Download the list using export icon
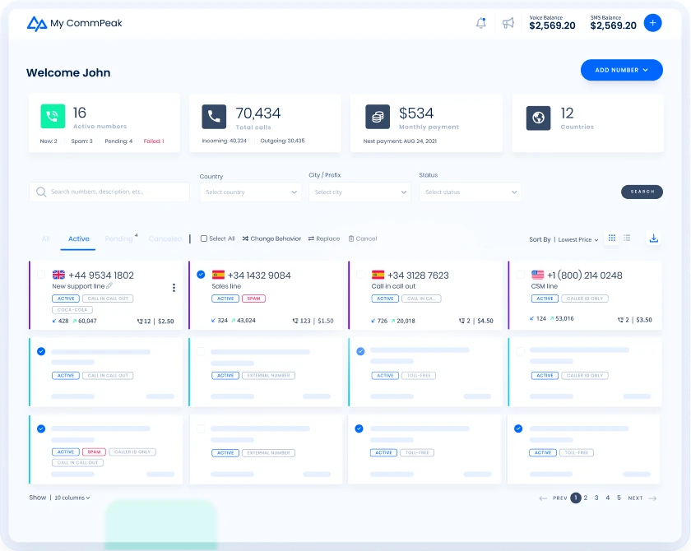Screen dimensions: 691x551 pyautogui.click(x=654, y=238)
